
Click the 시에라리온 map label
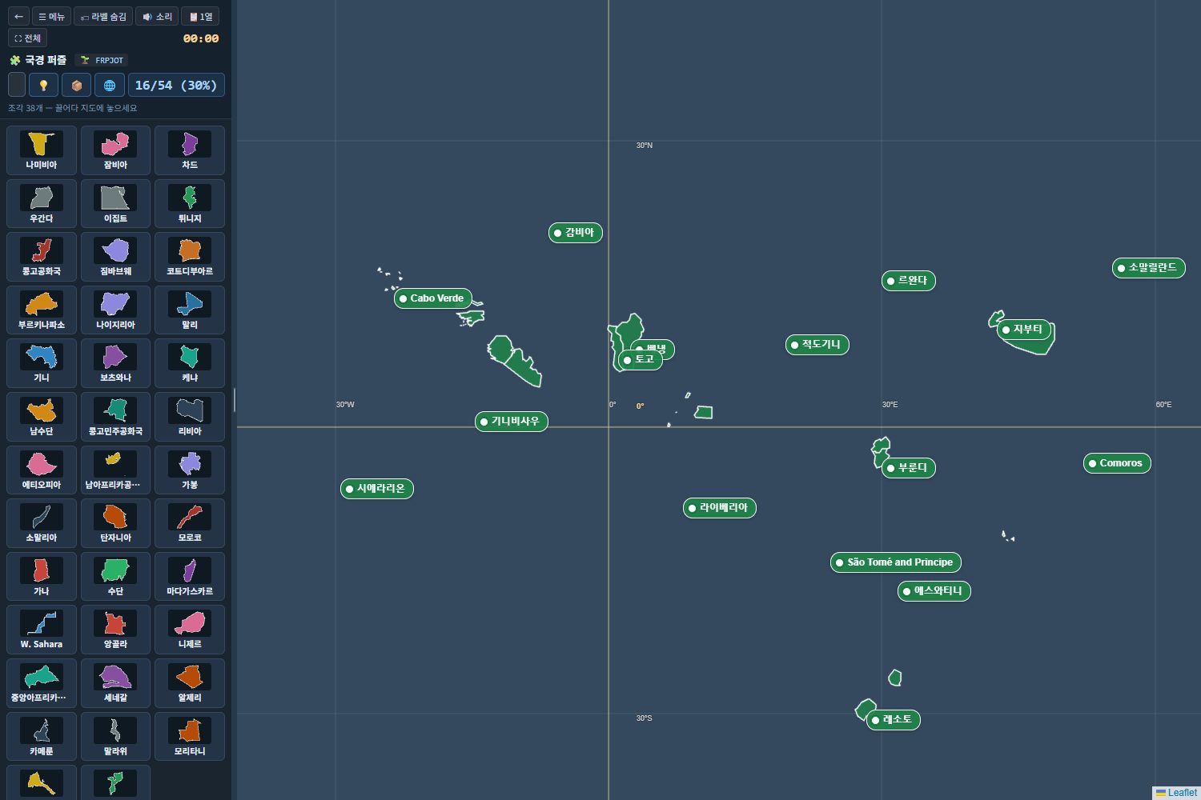(377, 489)
